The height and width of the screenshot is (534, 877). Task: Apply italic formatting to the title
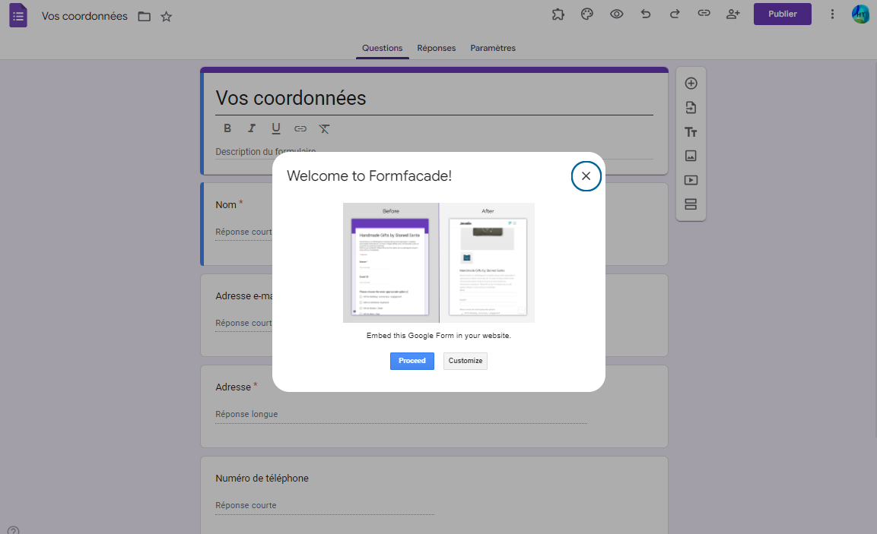(x=252, y=128)
